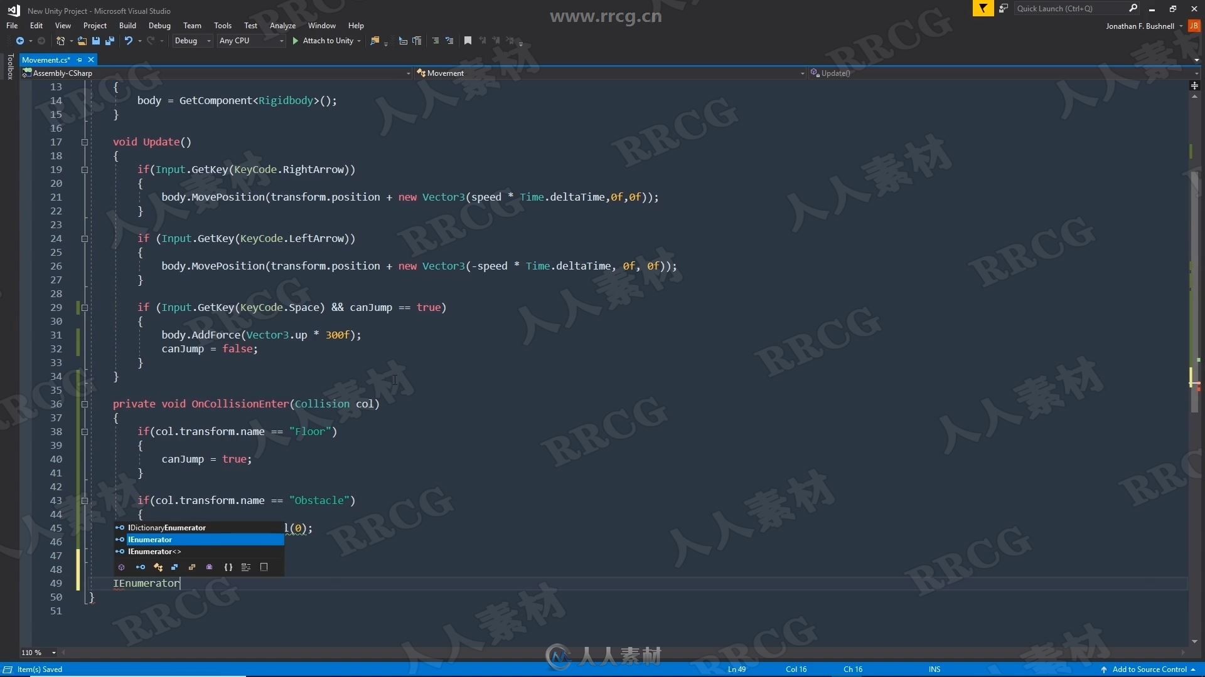Click the Undo arrow icon
The image size is (1205, 677).
(128, 41)
